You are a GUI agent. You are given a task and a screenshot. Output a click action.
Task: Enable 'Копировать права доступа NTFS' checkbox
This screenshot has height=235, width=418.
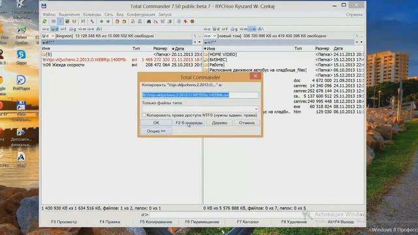(x=144, y=116)
